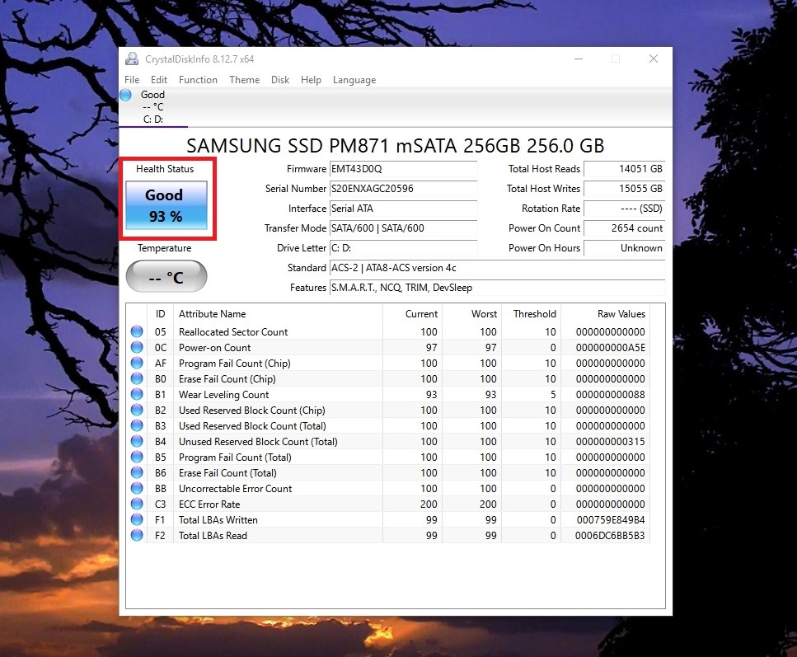Click the Interface field Serial ATA

click(404, 209)
